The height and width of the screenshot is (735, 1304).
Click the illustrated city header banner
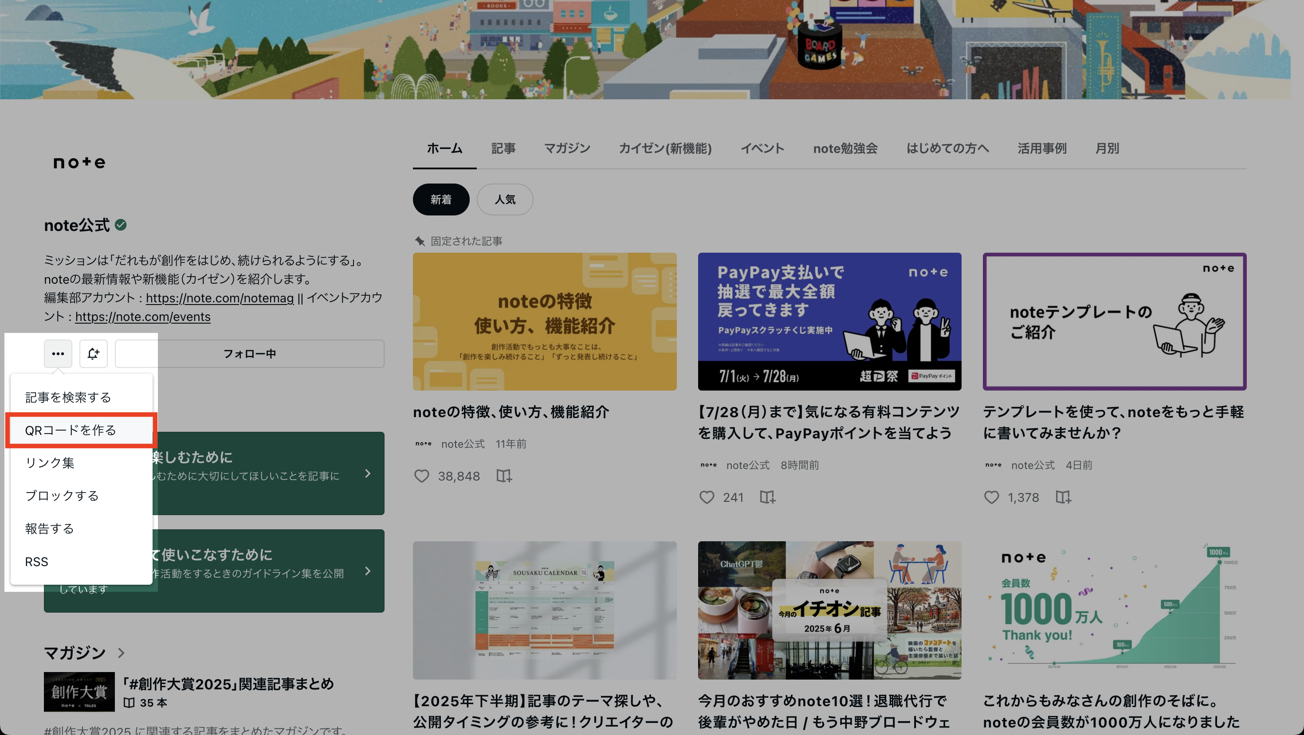click(x=645, y=49)
